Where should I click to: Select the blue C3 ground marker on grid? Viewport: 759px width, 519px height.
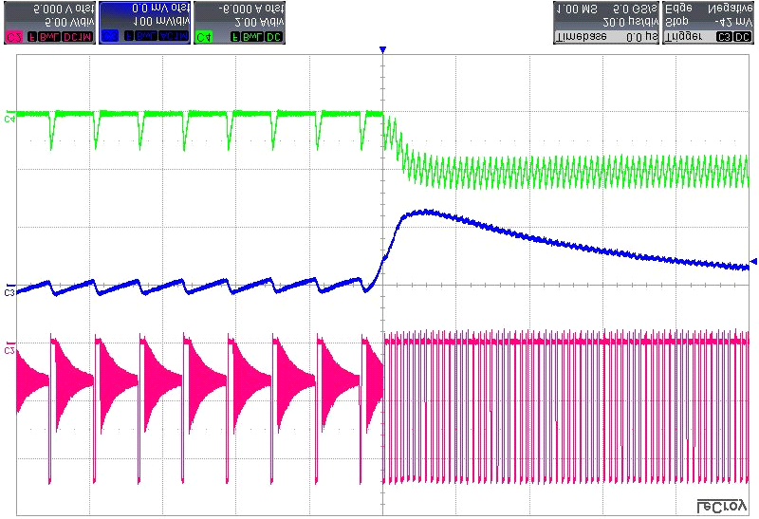(9, 292)
